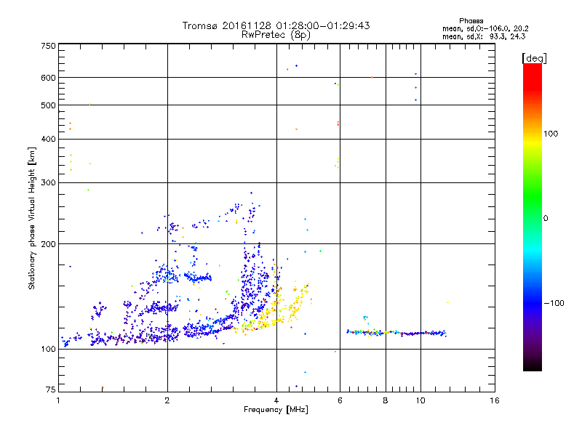The height and width of the screenshot is (436, 582).
Task: Click the colorbar label '0'
Action: (x=545, y=219)
